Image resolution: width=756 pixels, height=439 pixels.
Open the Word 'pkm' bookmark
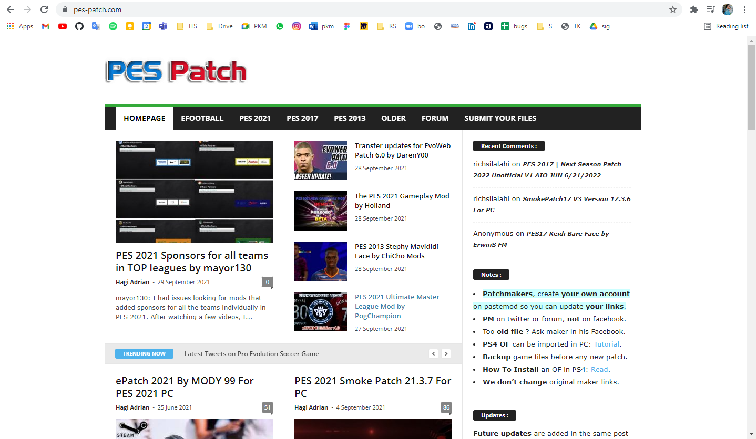click(x=322, y=26)
